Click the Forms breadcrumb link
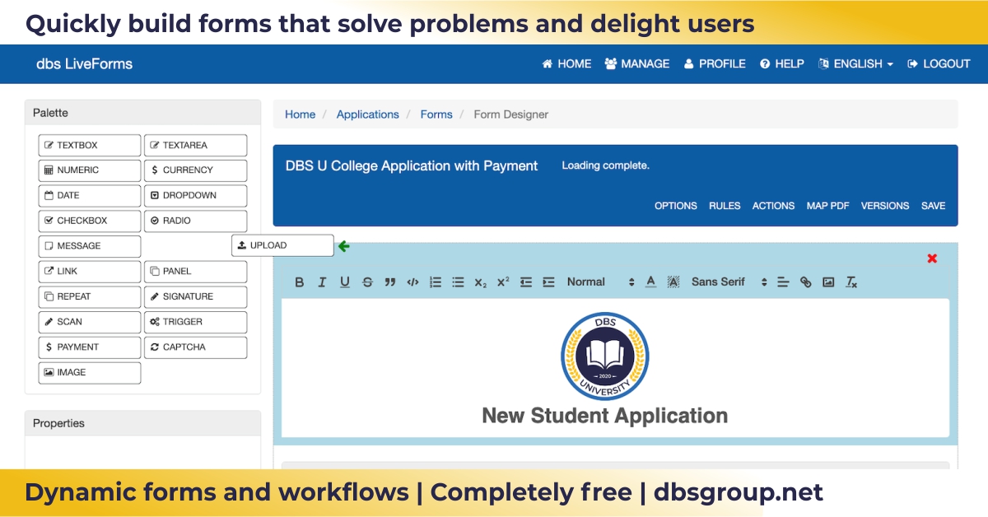The image size is (988, 517). pyautogui.click(x=436, y=114)
